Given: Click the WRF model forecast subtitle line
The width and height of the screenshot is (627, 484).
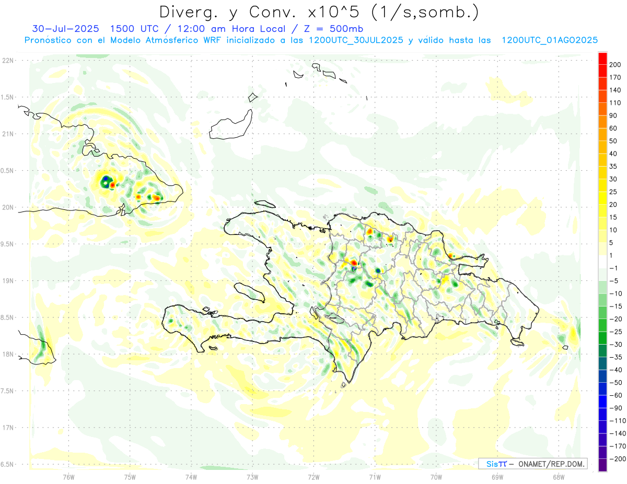Looking at the screenshot, I should pos(311,40).
